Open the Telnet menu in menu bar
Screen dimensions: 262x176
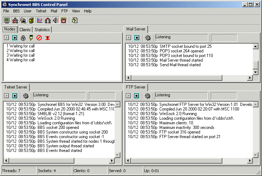(41, 11)
